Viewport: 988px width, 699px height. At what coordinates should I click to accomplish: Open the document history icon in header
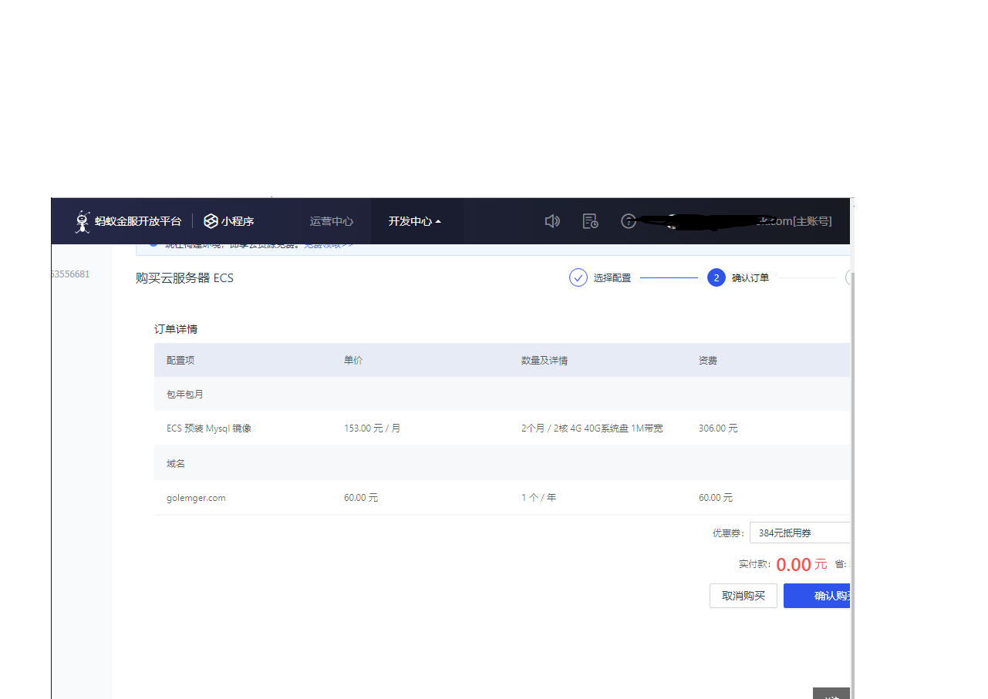pos(591,221)
